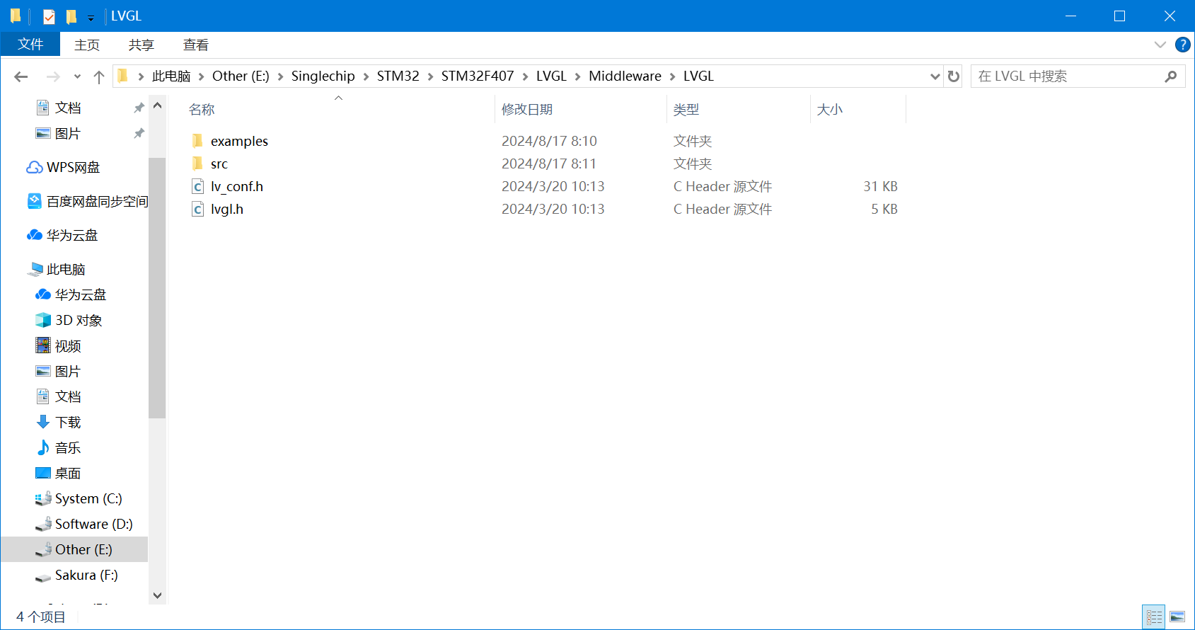Select the lvgl.h file icon
This screenshot has width=1195, height=630.
click(198, 209)
